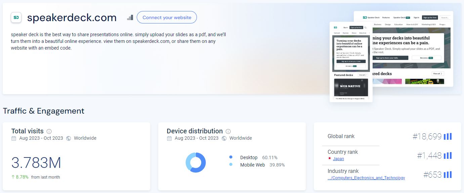Screen dimensions: 464x193
Task: Open the Device distribution info icon
Action: tap(228, 131)
